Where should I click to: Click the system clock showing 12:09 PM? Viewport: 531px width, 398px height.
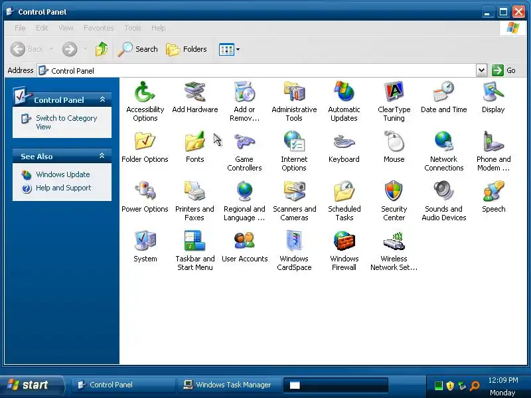503,380
